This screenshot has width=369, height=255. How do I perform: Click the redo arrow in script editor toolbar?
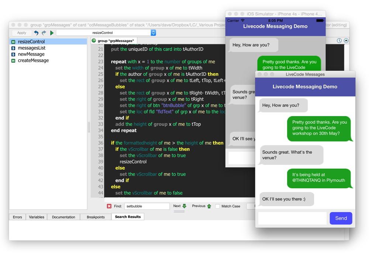coord(44,33)
